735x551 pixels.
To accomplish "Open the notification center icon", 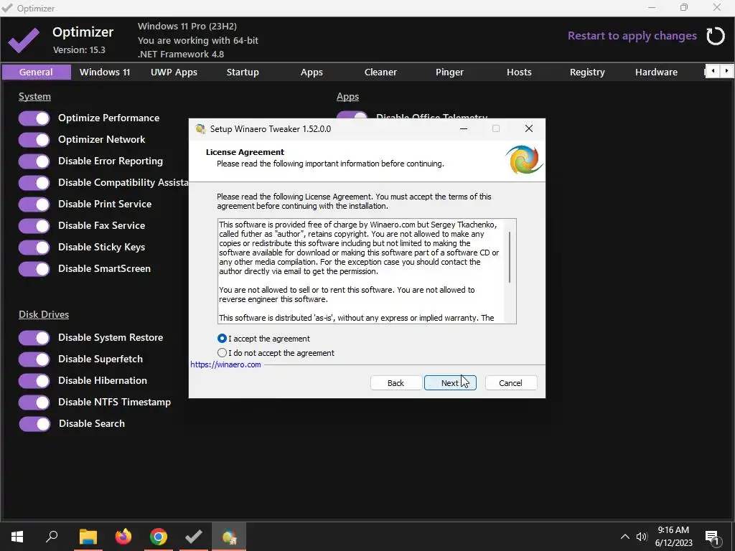I will click(x=713, y=537).
